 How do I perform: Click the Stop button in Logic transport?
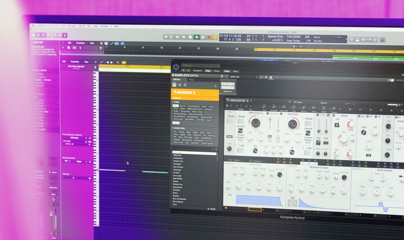point(190,37)
